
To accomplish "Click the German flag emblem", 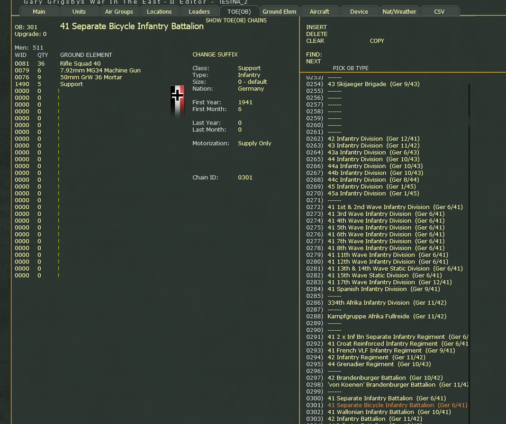I will pyautogui.click(x=177, y=101).
